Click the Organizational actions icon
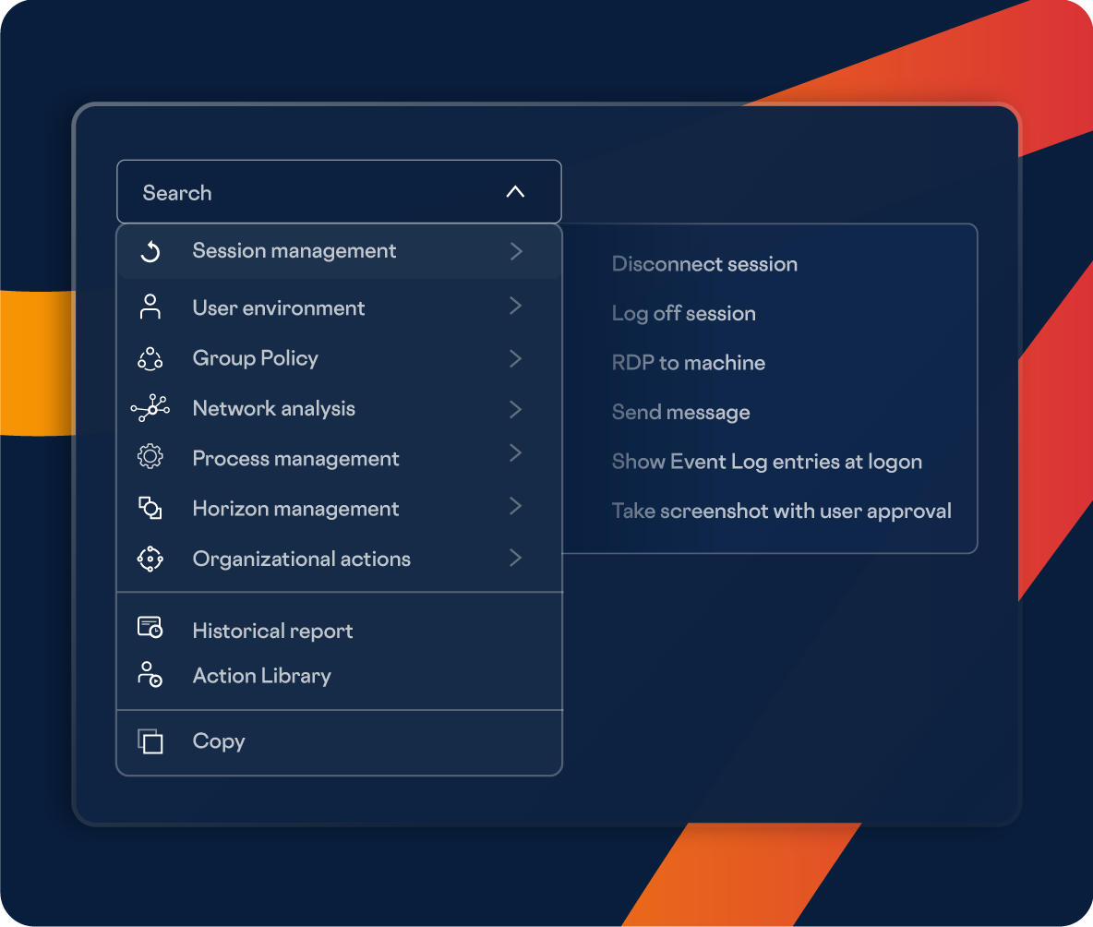This screenshot has width=1093, height=927. point(150,559)
